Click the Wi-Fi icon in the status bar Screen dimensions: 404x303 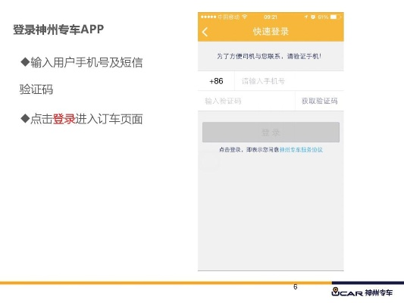tap(245, 17)
